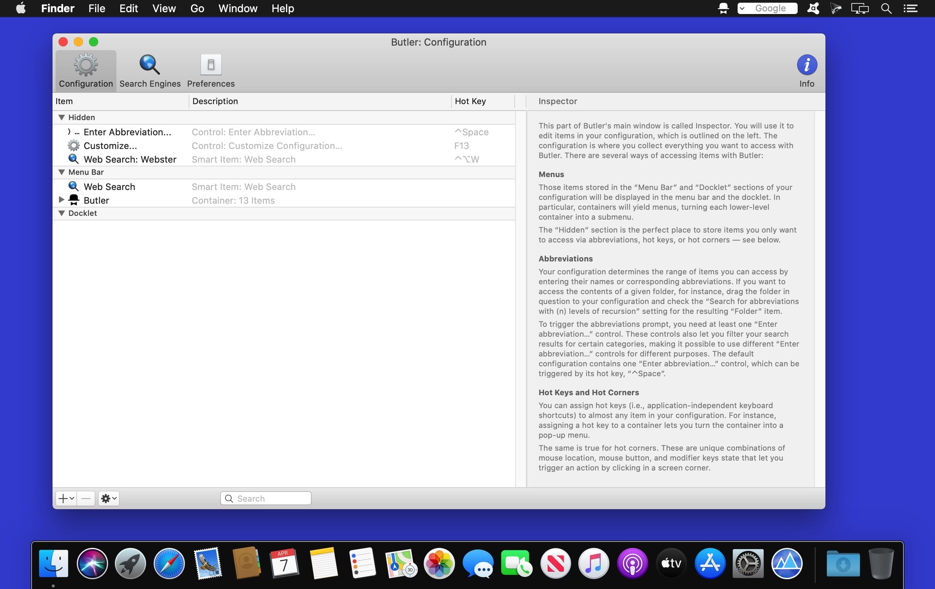Screen dimensions: 935x589
Task: Open the plus add-item dropdown
Action: point(66,498)
